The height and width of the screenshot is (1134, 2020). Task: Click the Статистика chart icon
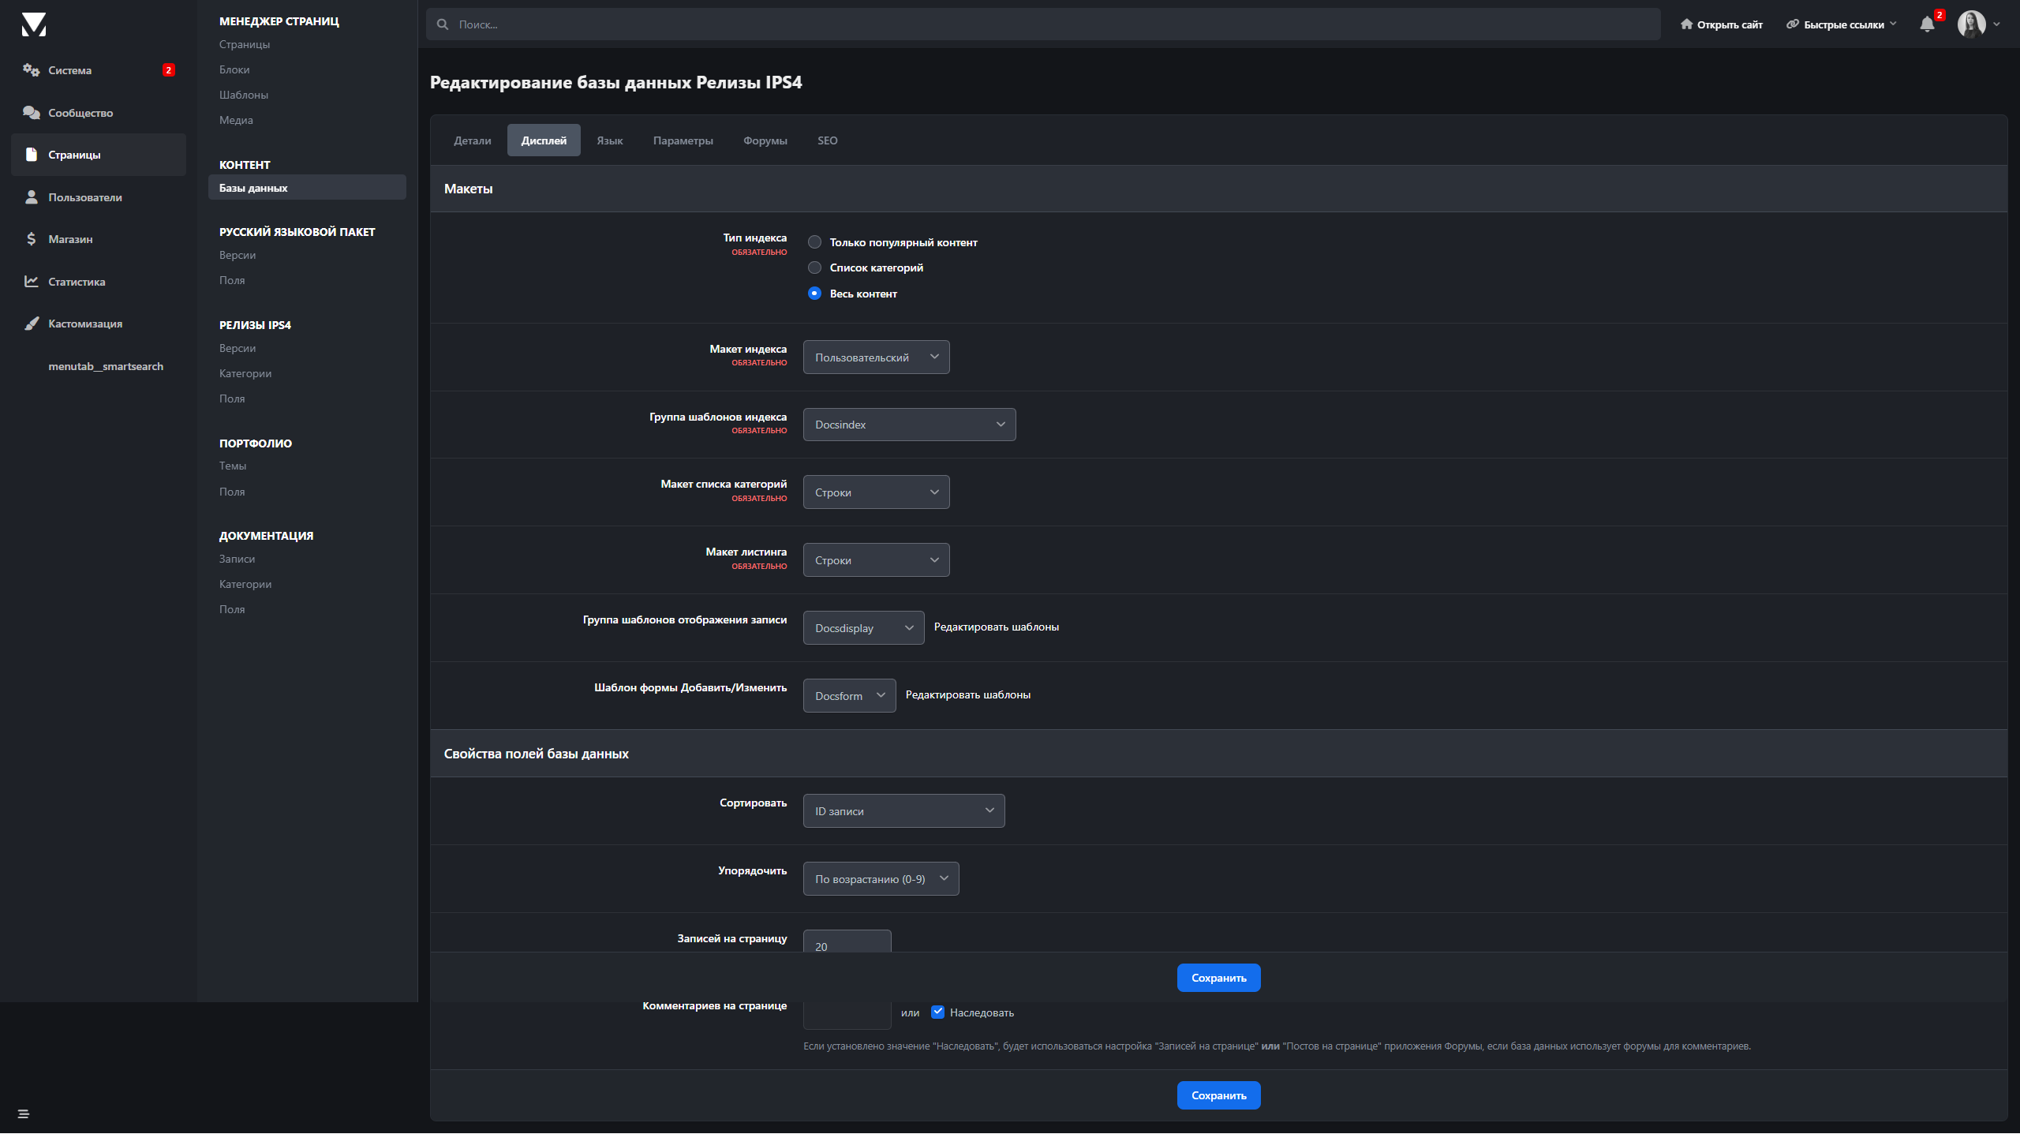click(x=32, y=282)
